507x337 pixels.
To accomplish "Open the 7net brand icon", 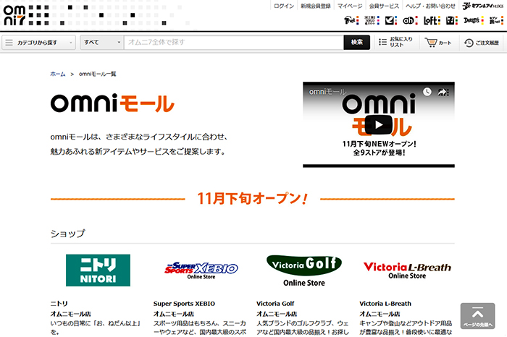I will tap(351, 20).
